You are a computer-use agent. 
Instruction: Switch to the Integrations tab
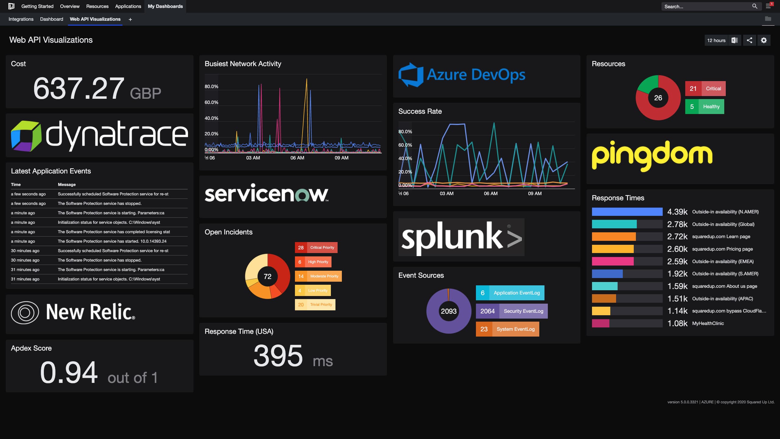pos(21,19)
